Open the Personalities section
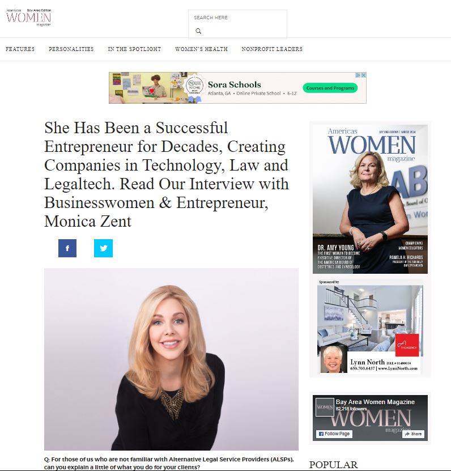Image resolution: width=451 pixels, height=471 pixels. pyautogui.click(x=71, y=49)
